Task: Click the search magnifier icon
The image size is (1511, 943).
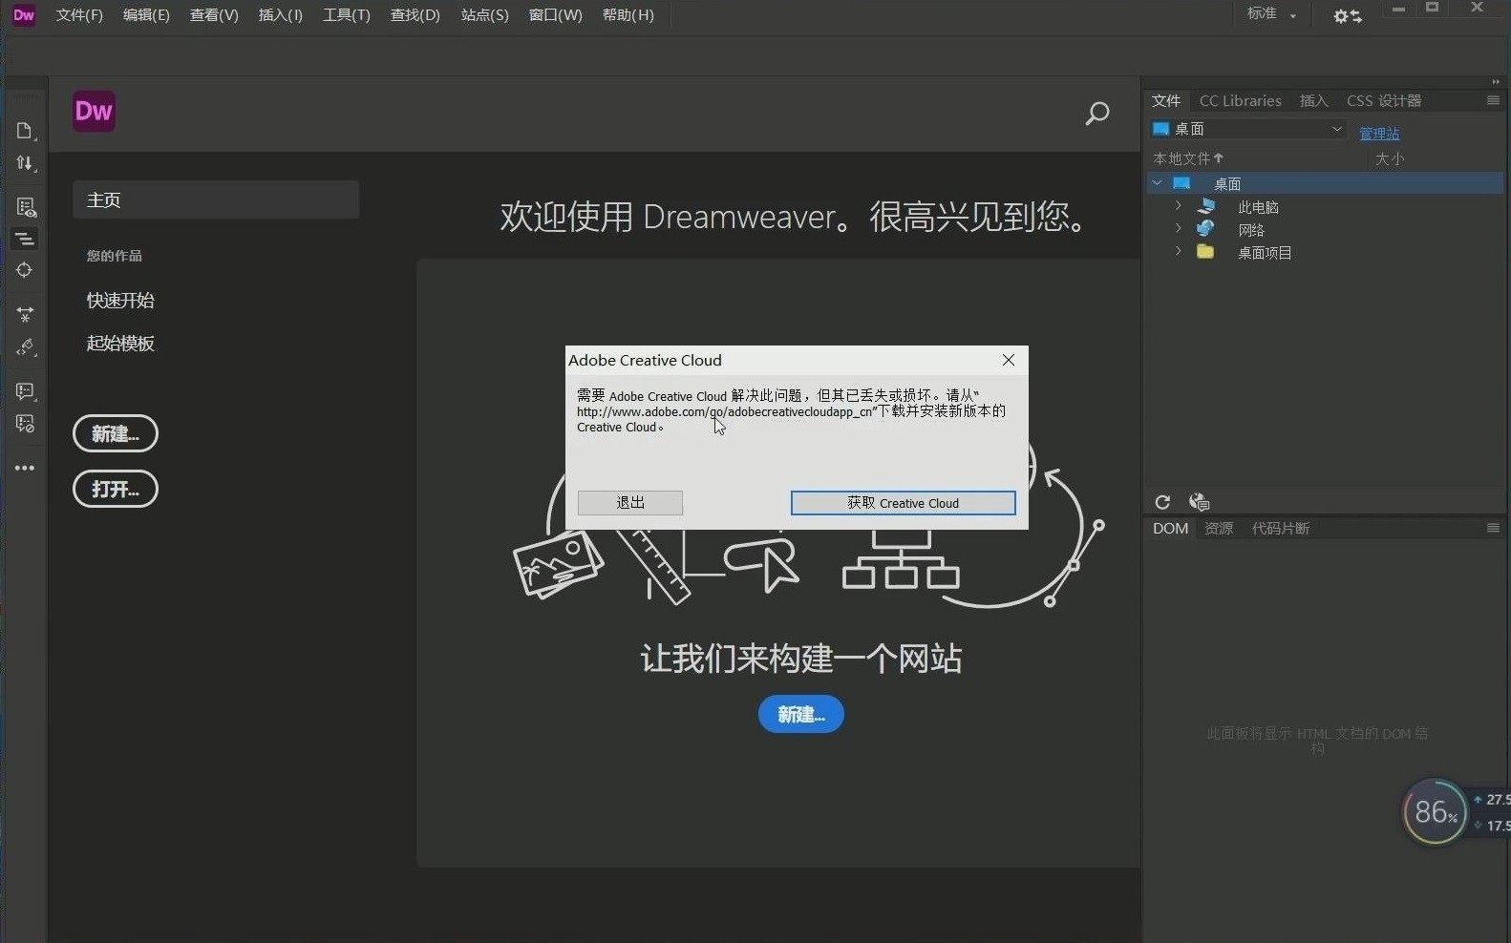Action: click(1097, 114)
